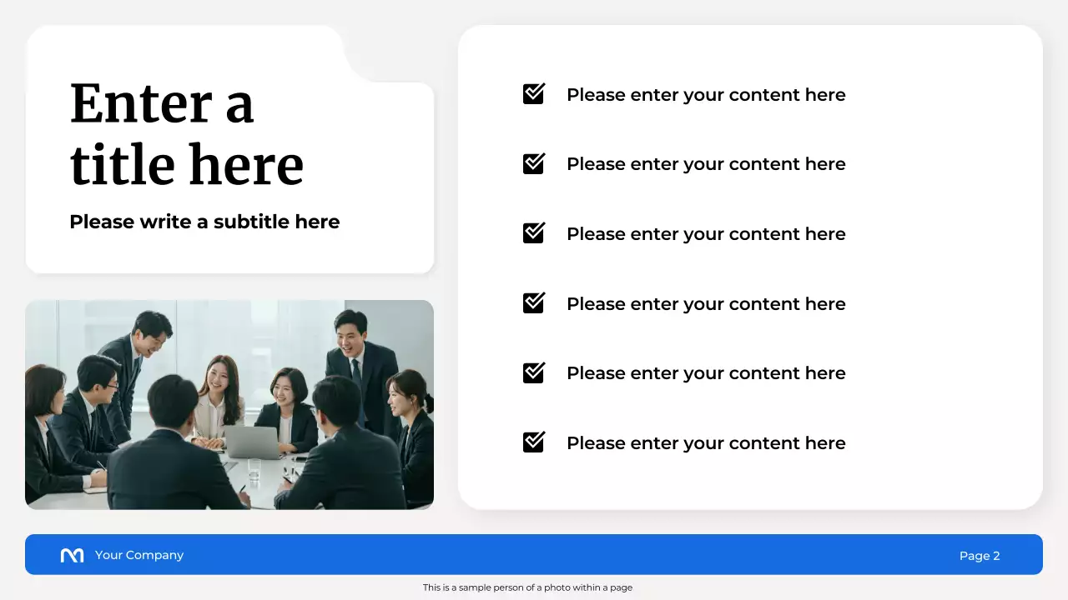This screenshot has height=600, width=1068.
Task: Click the checkmark icon next to the fifth item
Action: 533,372
